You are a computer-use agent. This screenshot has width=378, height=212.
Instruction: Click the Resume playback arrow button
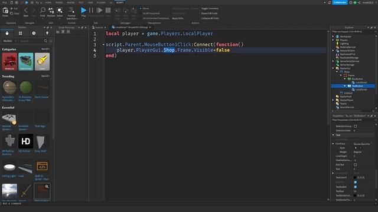coord(99,11)
